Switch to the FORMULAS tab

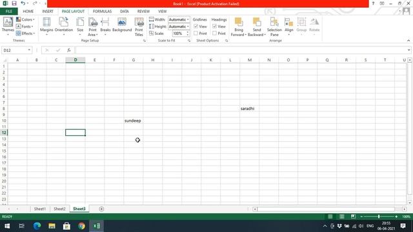(102, 12)
